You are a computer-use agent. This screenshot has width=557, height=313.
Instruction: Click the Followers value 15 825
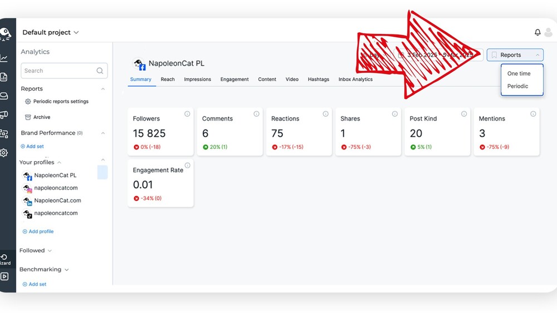[149, 133]
